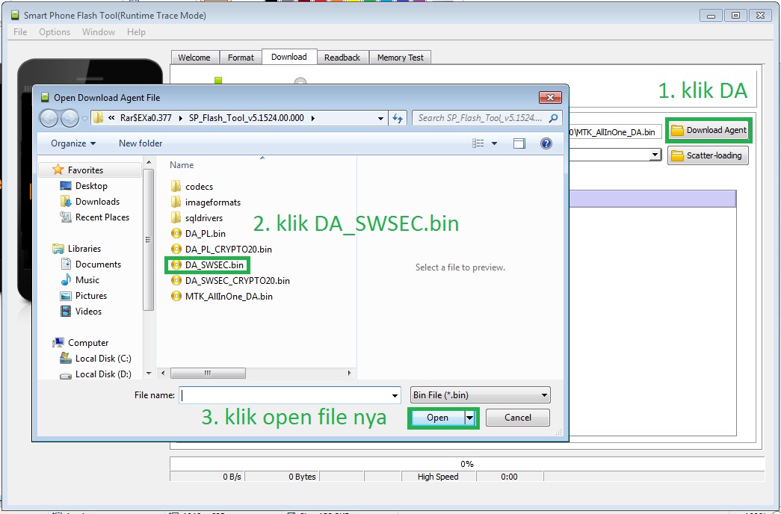Click sidebar scrollbar up arrow
Screen dimensions: 781x514
tap(149, 162)
